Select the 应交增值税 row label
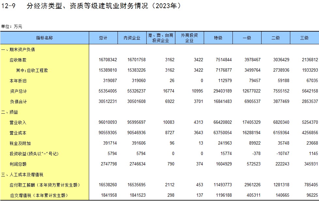319x211 pixels. 39,195
